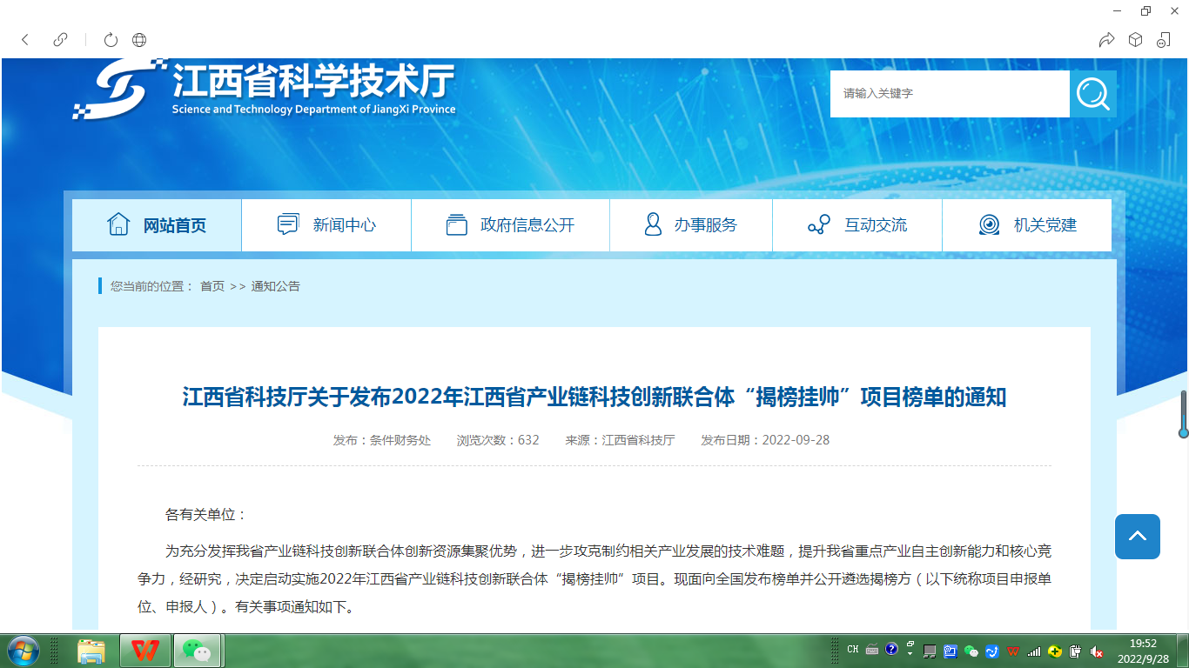Click the magnifier search button
The width and height of the screenshot is (1189, 668).
pos(1092,94)
